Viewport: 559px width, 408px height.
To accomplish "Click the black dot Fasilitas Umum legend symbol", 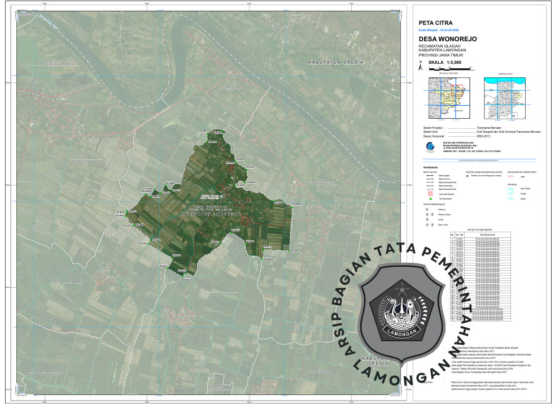I will point(467,176).
